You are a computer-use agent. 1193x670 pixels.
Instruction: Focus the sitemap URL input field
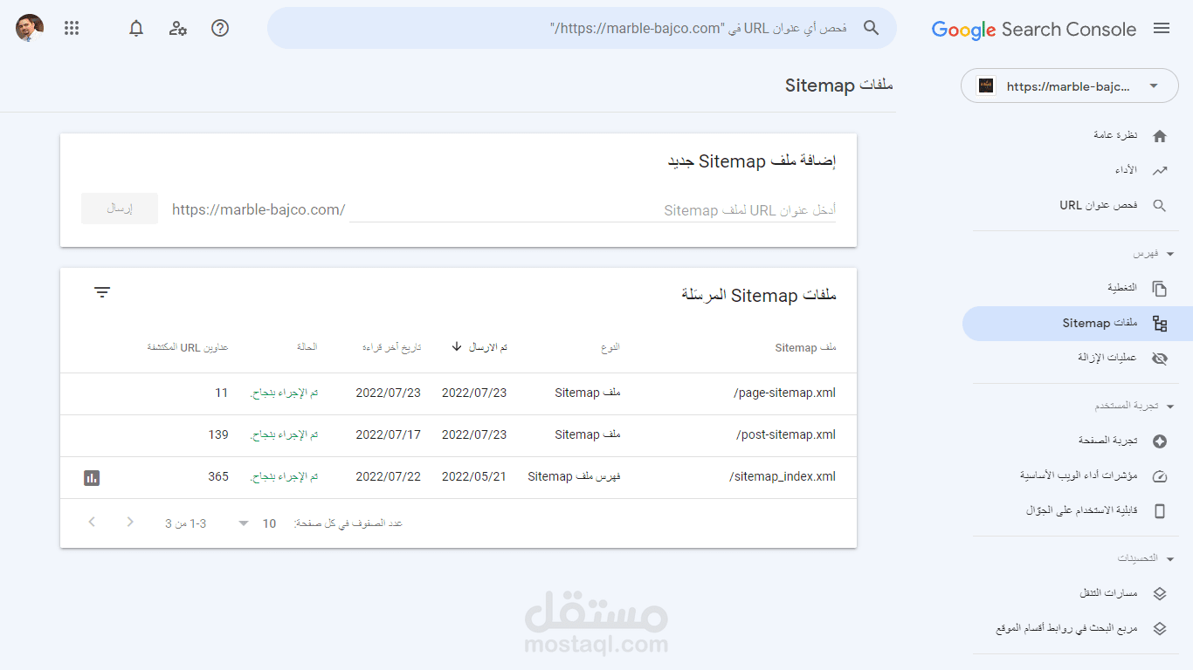tap(592, 209)
